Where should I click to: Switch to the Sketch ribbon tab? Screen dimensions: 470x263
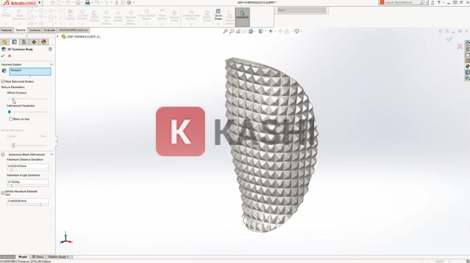point(20,30)
